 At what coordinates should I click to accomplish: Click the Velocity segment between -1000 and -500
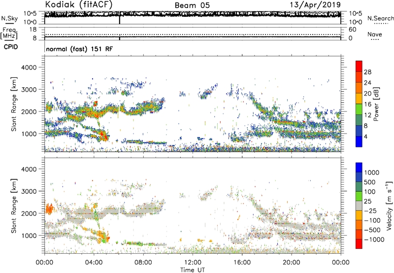pos(359,234)
